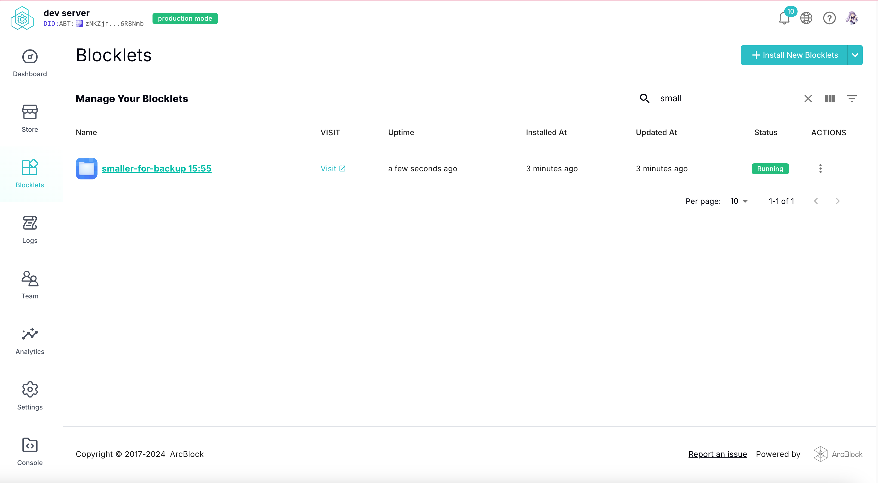Image resolution: width=878 pixels, height=483 pixels.
Task: Open Logs in the sidebar
Action: 30,230
